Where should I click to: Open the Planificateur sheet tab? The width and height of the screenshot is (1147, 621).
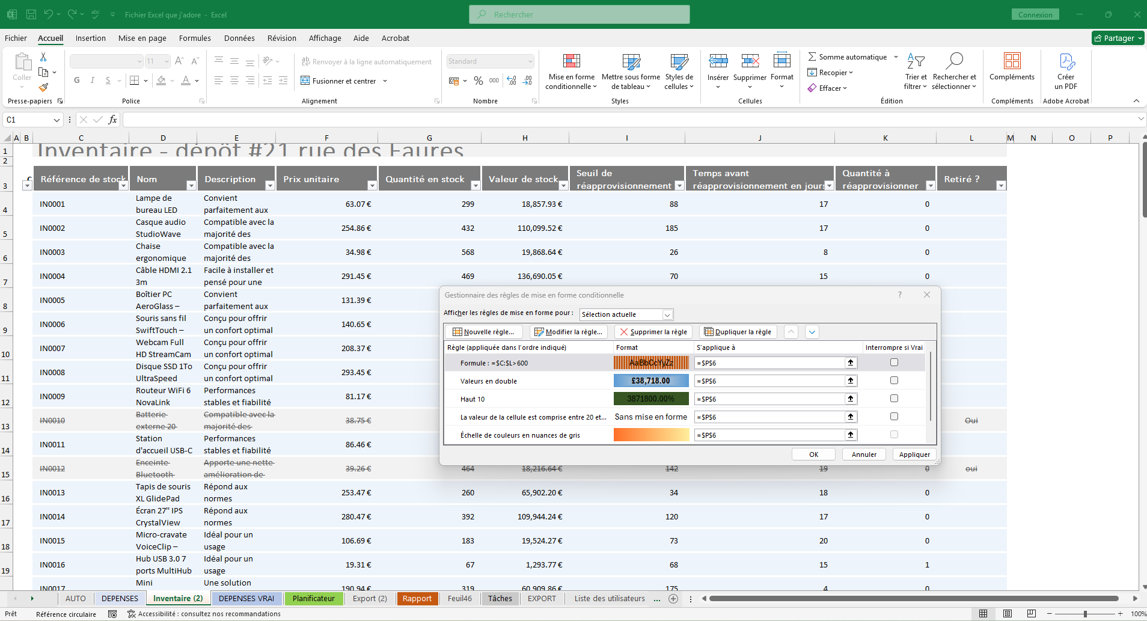(314, 598)
